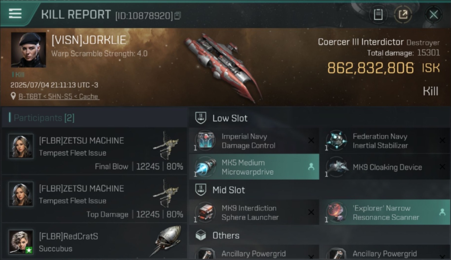The image size is (451, 260).
Task: Open the B-T6BT < 5HN-S5 < Cache location link
Action: pyautogui.click(x=58, y=96)
